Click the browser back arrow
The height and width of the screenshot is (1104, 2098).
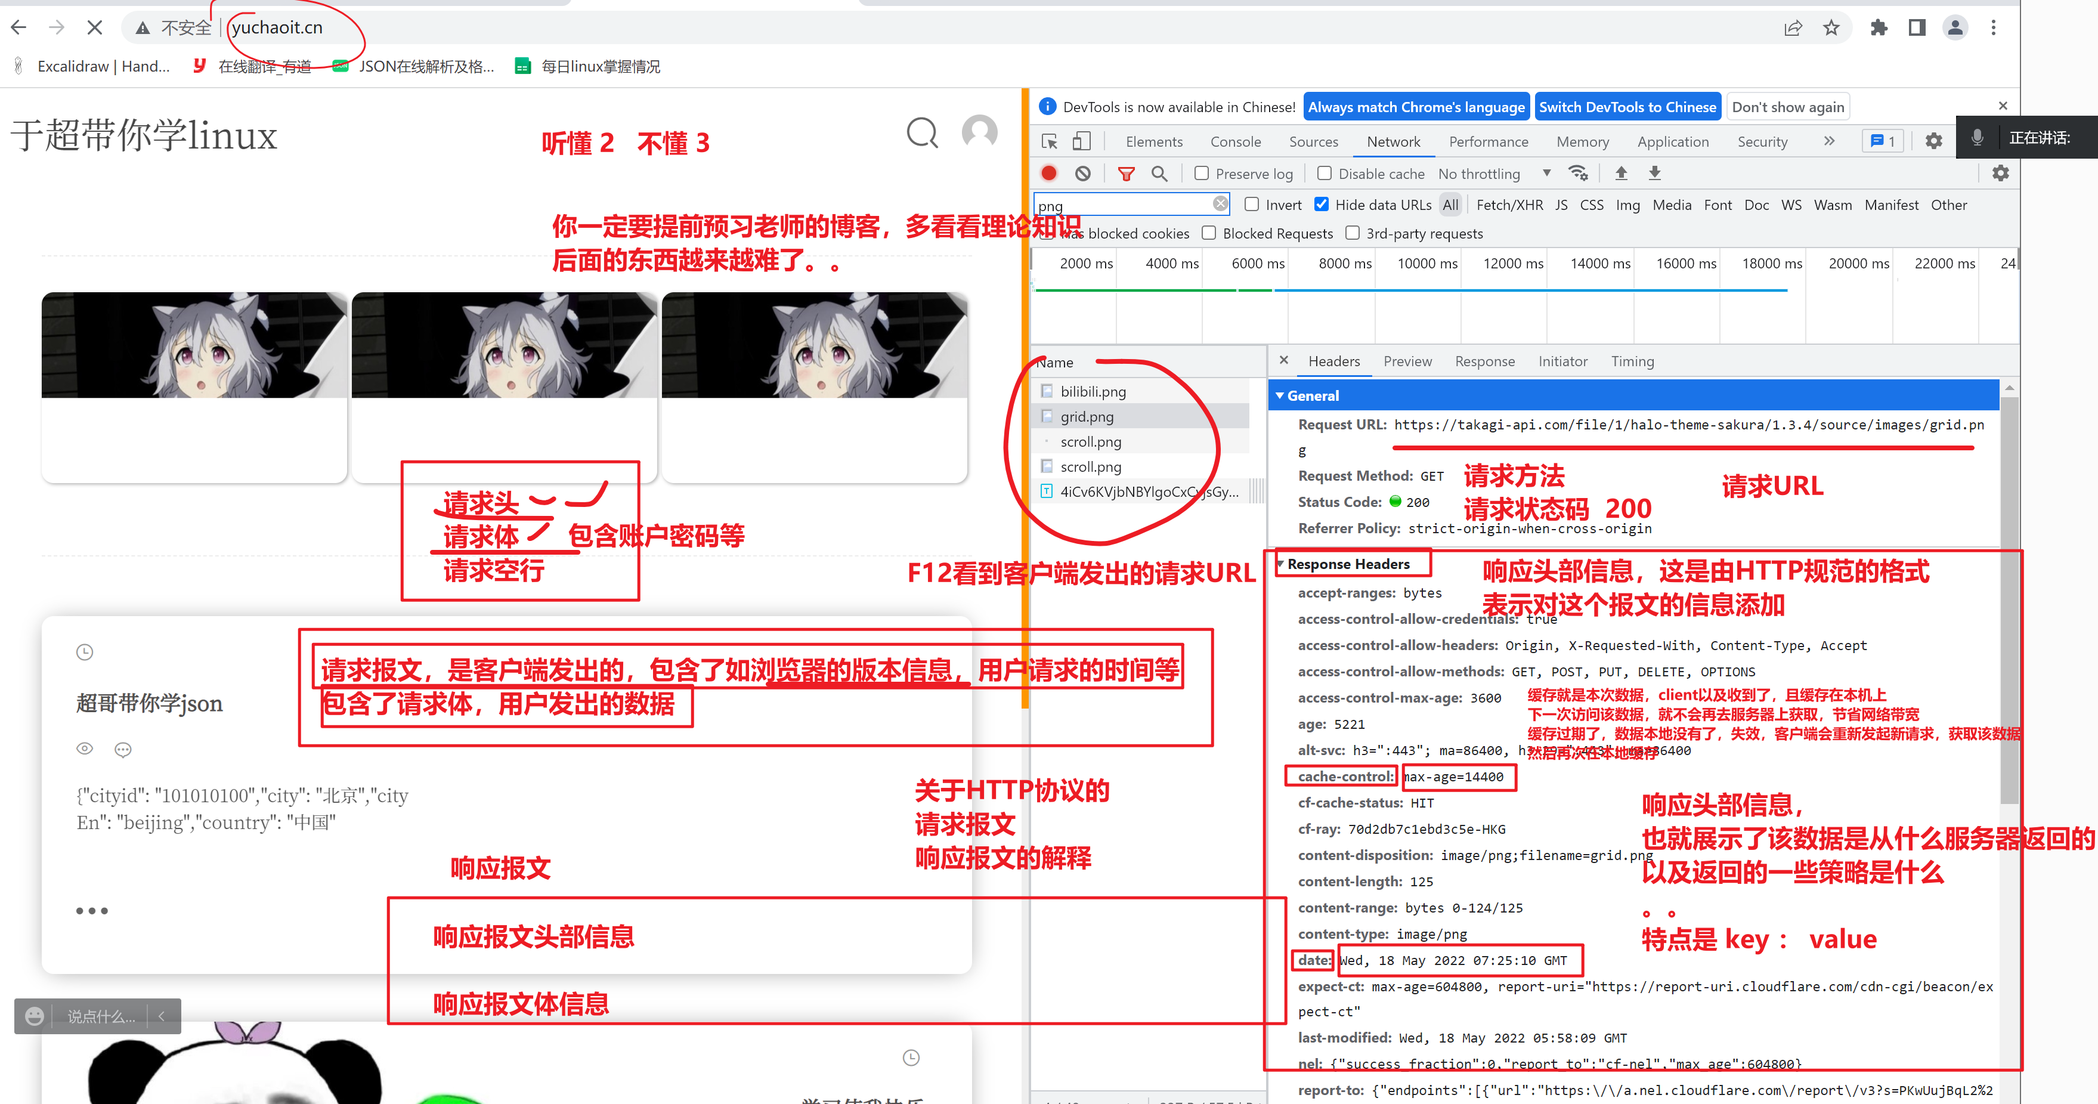point(18,27)
